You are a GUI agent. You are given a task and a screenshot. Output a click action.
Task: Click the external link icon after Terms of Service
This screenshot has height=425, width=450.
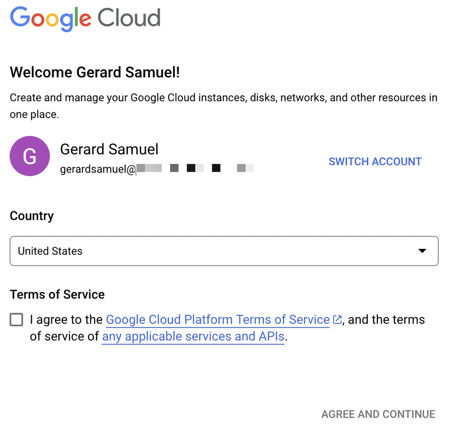coord(337,320)
